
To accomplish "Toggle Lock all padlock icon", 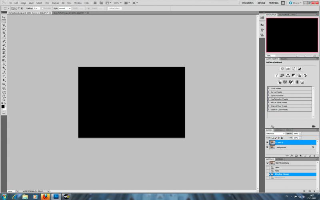I will [282, 138].
